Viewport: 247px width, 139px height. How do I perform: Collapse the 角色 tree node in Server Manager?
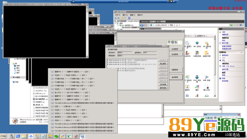pyautogui.click(x=115, y=23)
